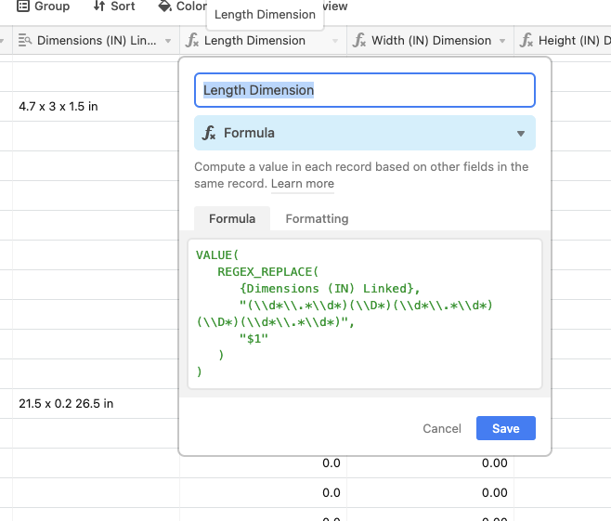Select cell with 4.7 x 3 x 1.5 in

click(x=96, y=107)
